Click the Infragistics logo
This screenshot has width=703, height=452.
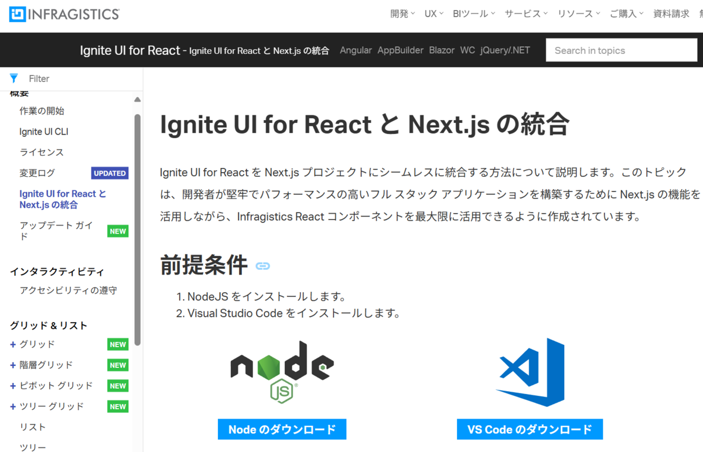click(x=64, y=13)
